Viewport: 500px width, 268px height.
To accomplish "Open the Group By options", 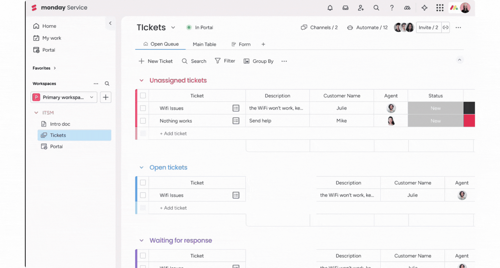I will [258, 61].
